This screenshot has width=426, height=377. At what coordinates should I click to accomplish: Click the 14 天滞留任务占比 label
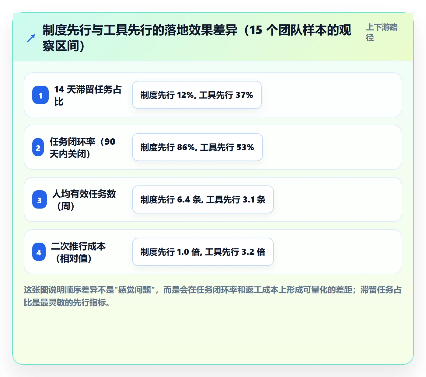click(x=88, y=95)
